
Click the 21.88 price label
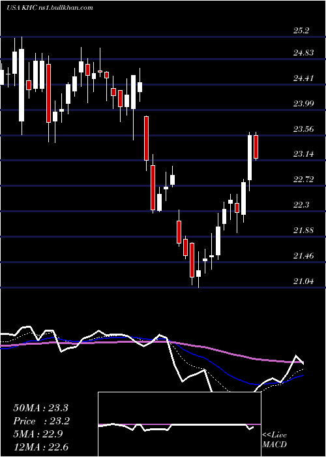point(304,230)
